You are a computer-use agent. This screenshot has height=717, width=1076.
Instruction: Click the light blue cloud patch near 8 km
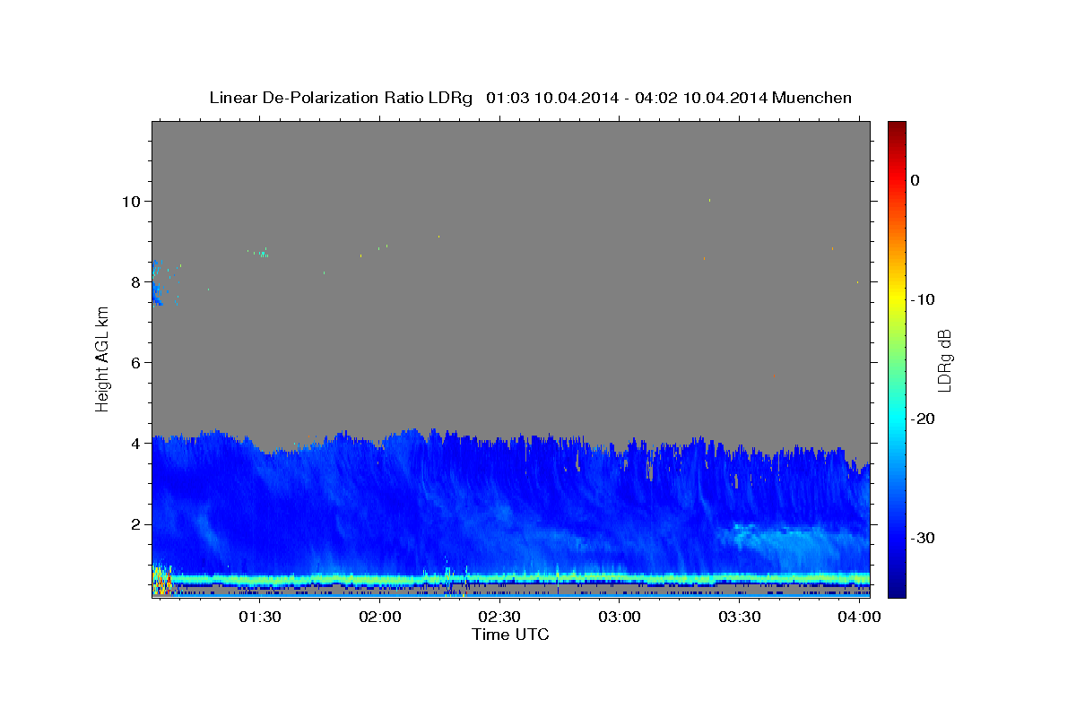click(x=158, y=283)
